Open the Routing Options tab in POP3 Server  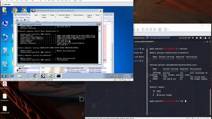pyautogui.click(x=79, y=15)
